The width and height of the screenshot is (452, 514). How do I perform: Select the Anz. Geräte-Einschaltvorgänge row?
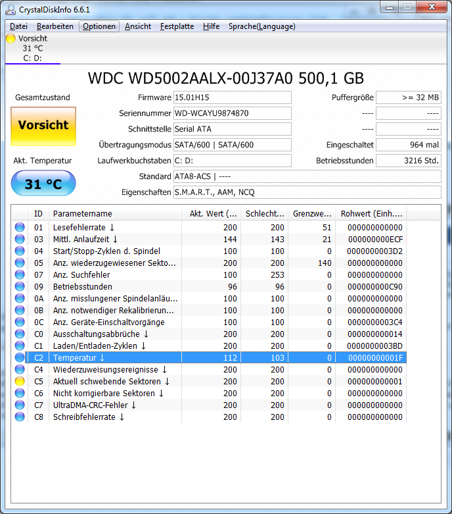pyautogui.click(x=209, y=322)
